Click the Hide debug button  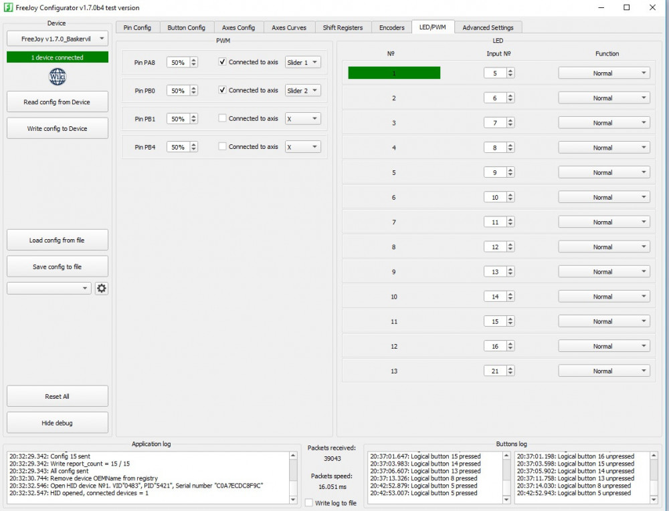point(57,423)
